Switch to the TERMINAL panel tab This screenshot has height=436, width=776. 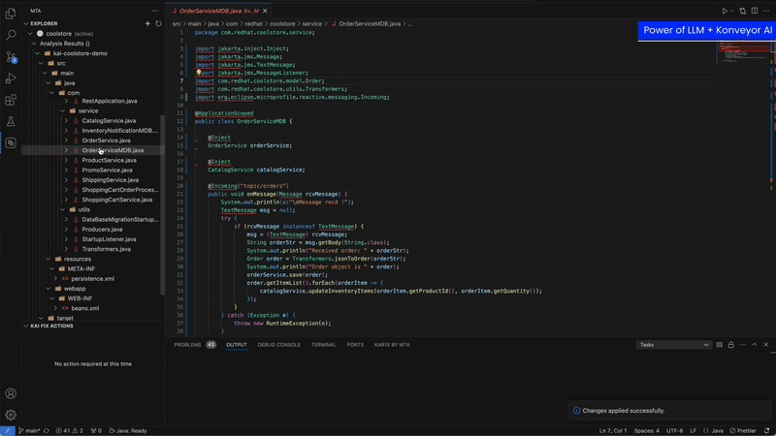click(x=323, y=344)
